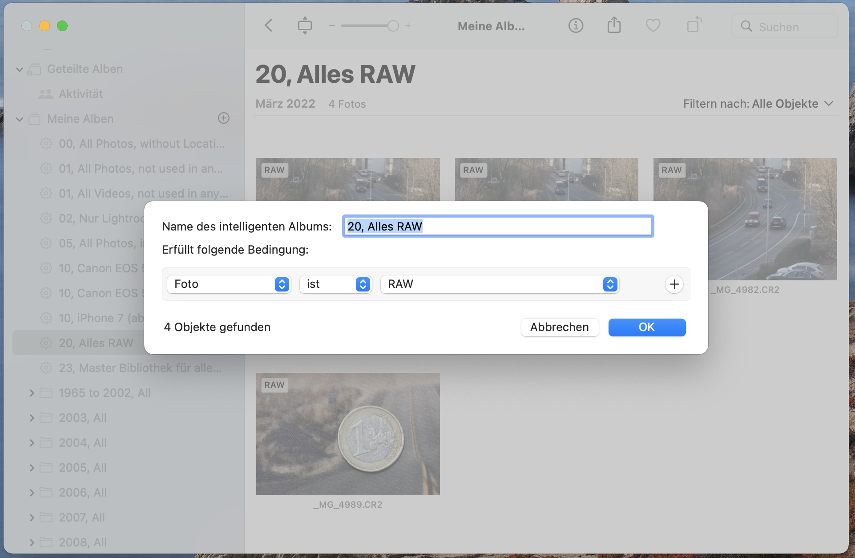The width and height of the screenshot is (855, 558).
Task: Click the aspect ratio display icon
Action: point(305,26)
